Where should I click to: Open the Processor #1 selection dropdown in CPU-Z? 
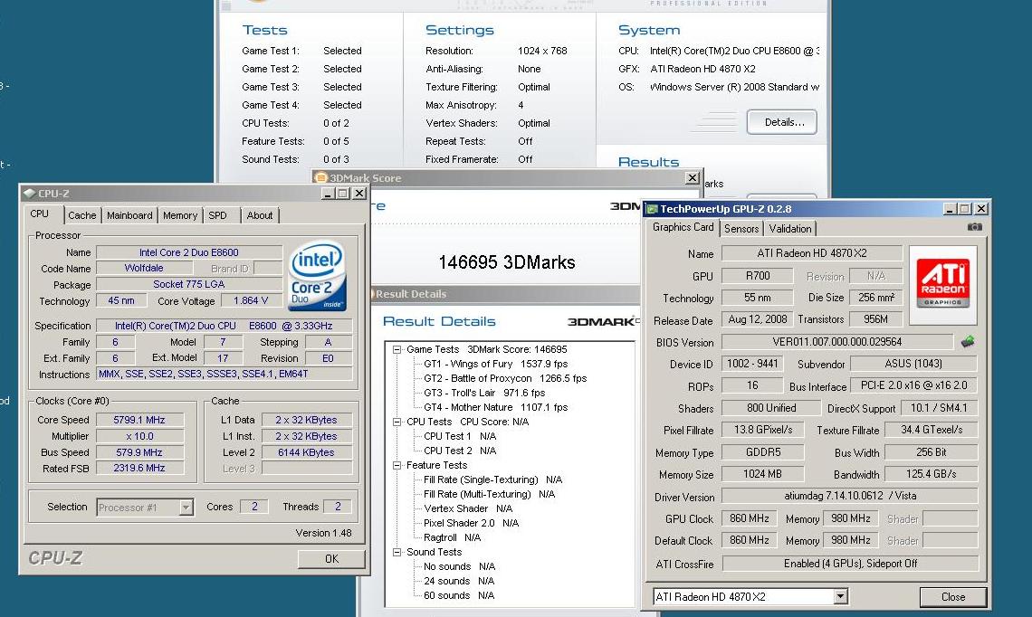tap(186, 508)
